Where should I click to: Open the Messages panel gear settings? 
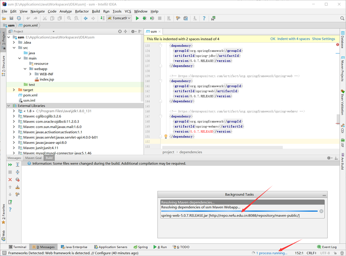pyautogui.click(x=329, y=158)
